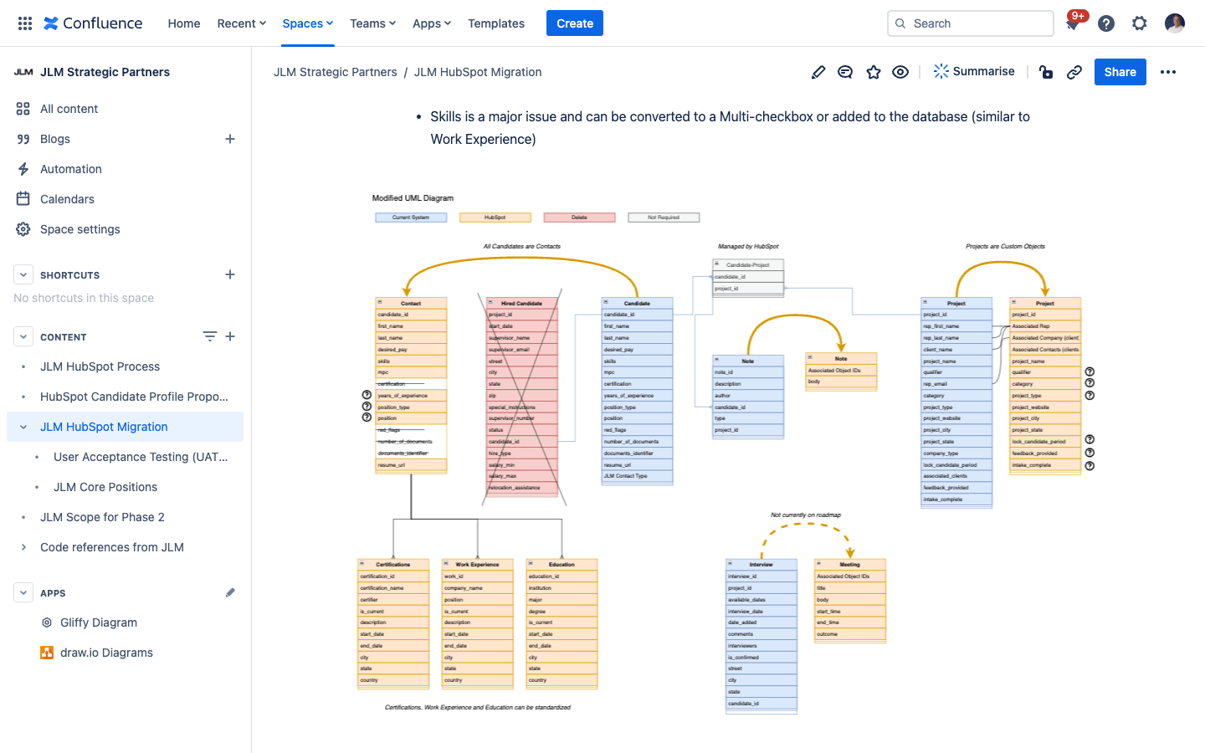Click inside the Search field
Image resolution: width=1205 pixels, height=753 pixels.
point(970,23)
